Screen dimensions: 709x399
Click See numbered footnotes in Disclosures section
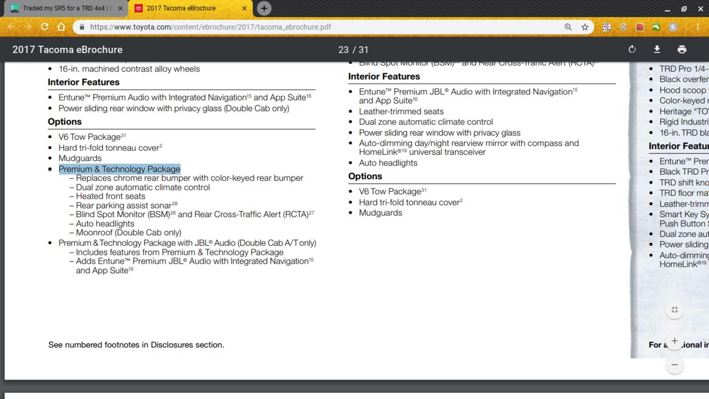[136, 345]
